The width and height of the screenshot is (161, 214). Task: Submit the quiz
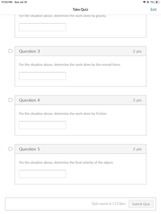click(x=141, y=204)
